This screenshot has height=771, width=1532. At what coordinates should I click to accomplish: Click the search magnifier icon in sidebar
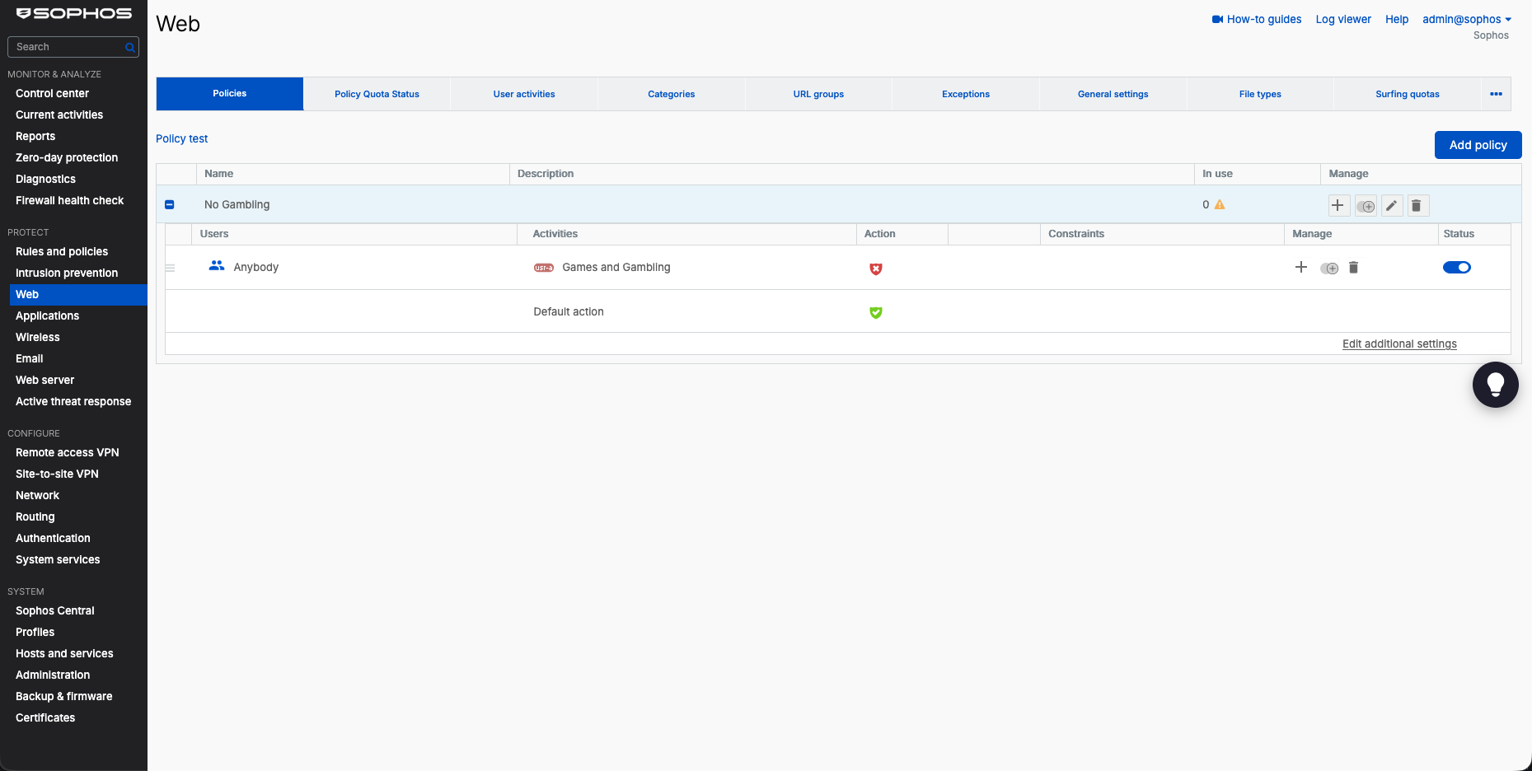[x=129, y=48]
